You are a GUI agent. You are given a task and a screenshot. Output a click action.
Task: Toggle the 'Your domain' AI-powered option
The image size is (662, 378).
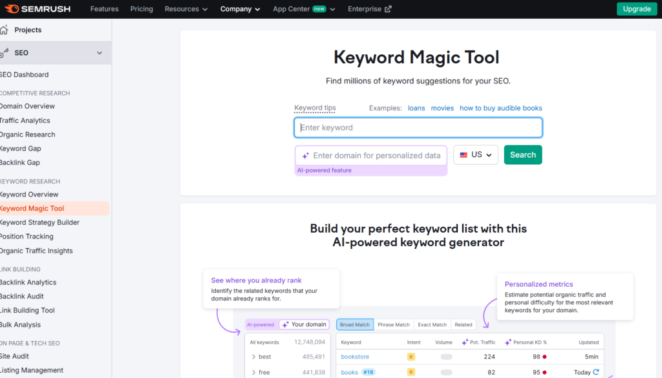click(x=304, y=324)
